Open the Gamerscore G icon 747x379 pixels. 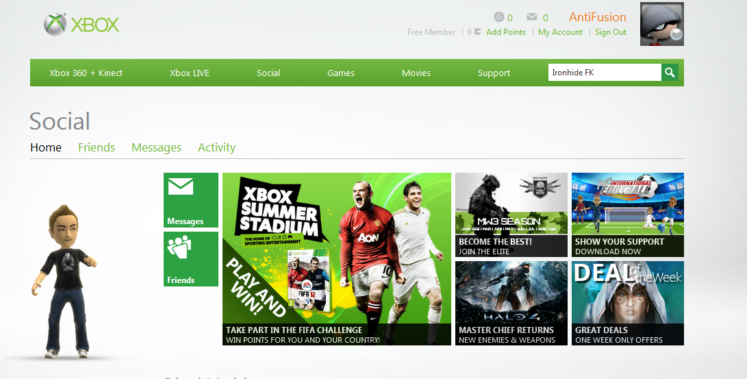pyautogui.click(x=498, y=17)
